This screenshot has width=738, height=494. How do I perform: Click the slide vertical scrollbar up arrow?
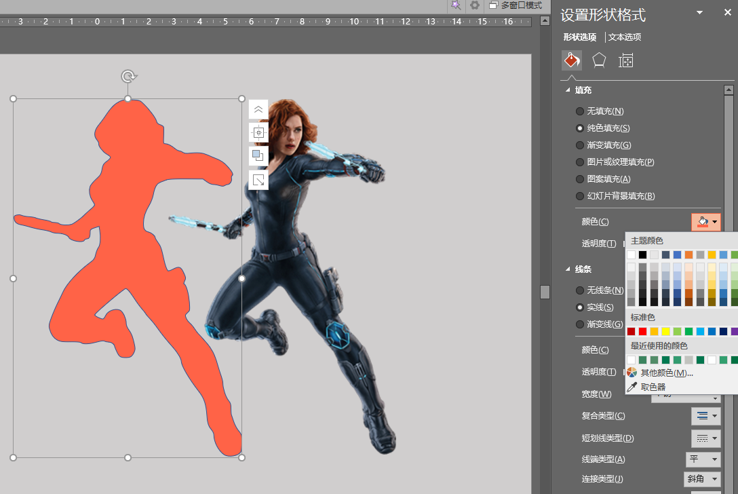[x=545, y=21]
